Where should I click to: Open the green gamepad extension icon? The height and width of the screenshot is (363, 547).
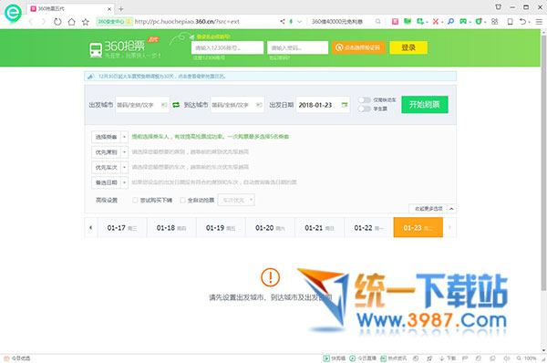point(463,22)
